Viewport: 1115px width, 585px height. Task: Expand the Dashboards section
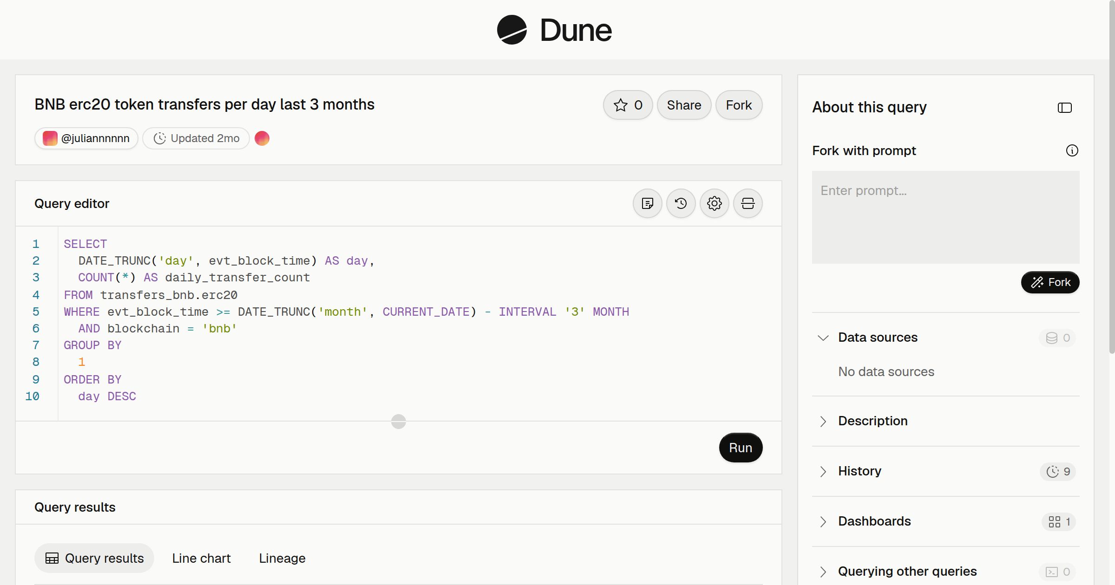tap(823, 521)
